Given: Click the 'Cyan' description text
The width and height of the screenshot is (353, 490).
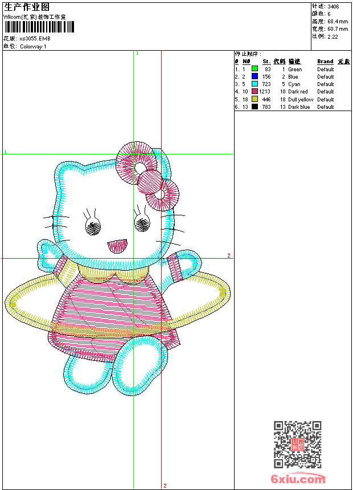Looking at the screenshot, I should tap(294, 84).
